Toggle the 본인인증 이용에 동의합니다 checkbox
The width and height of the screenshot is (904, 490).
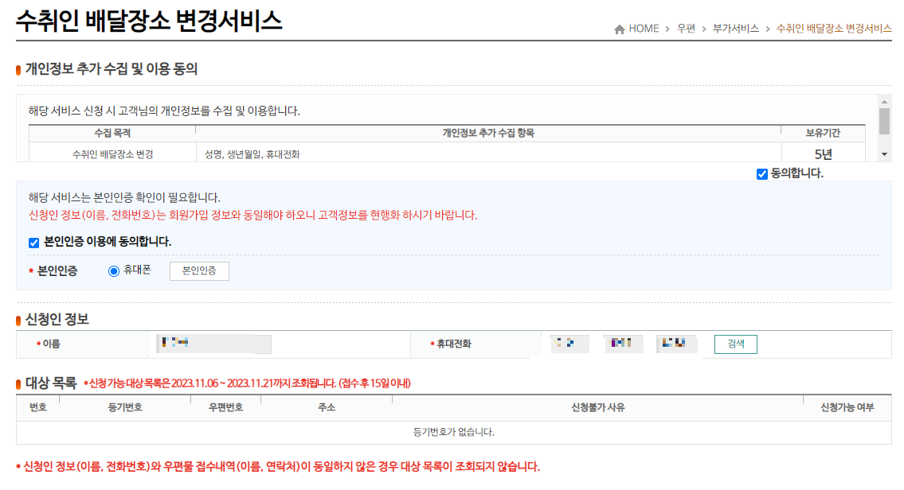click(32, 244)
